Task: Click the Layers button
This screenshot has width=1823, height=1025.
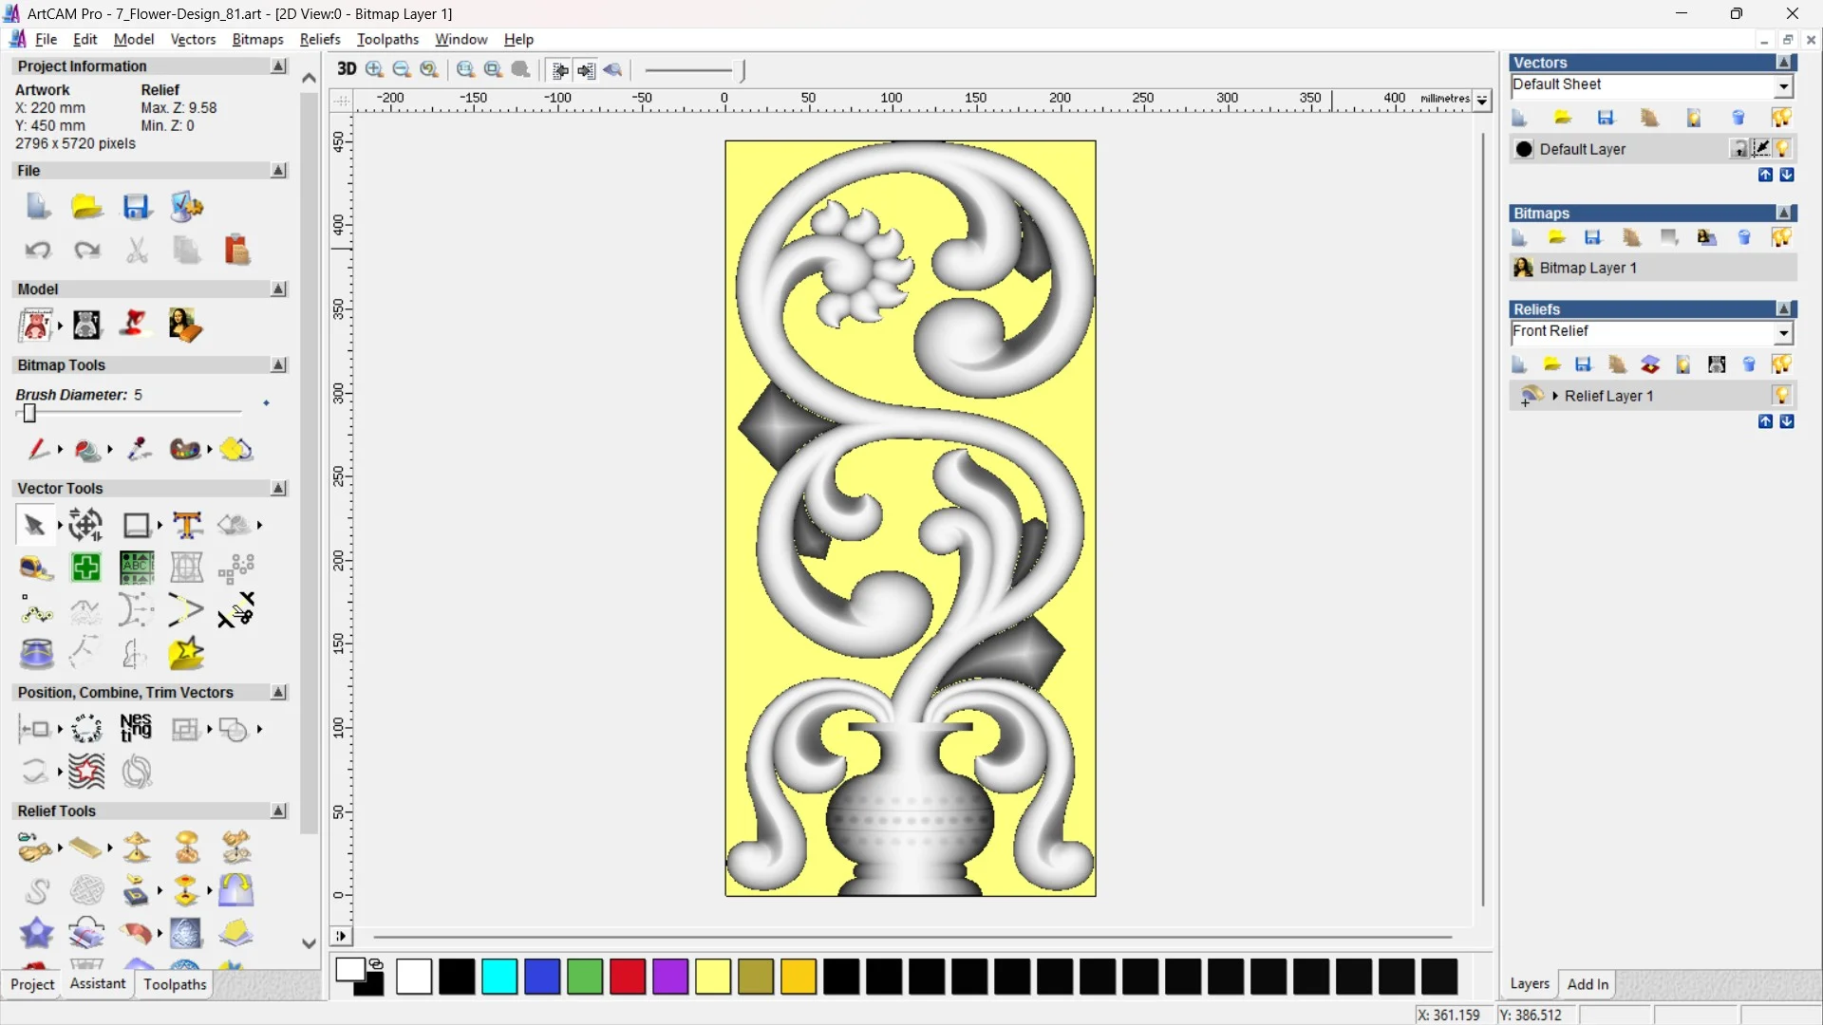Action: pos(1530,984)
